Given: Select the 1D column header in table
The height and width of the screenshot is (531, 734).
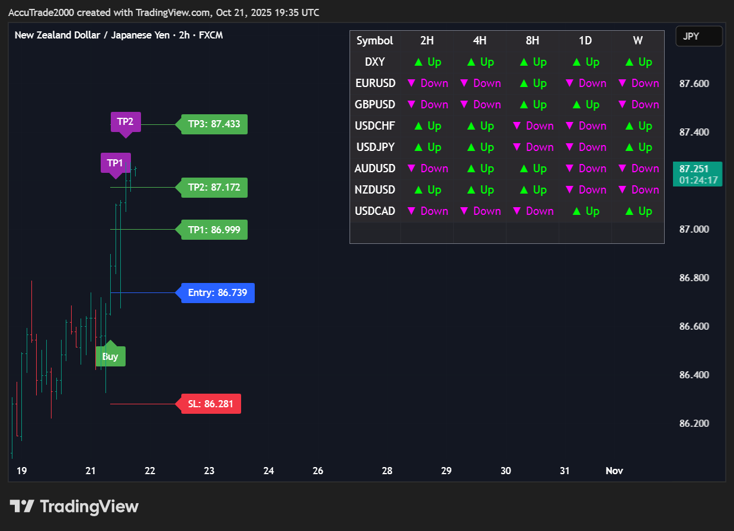Looking at the screenshot, I should tap(585, 41).
